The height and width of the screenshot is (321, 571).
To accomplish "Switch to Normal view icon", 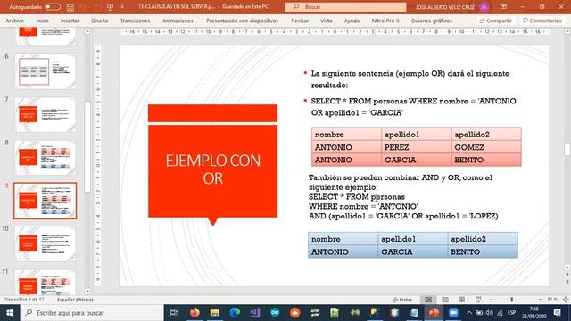I will (x=428, y=300).
